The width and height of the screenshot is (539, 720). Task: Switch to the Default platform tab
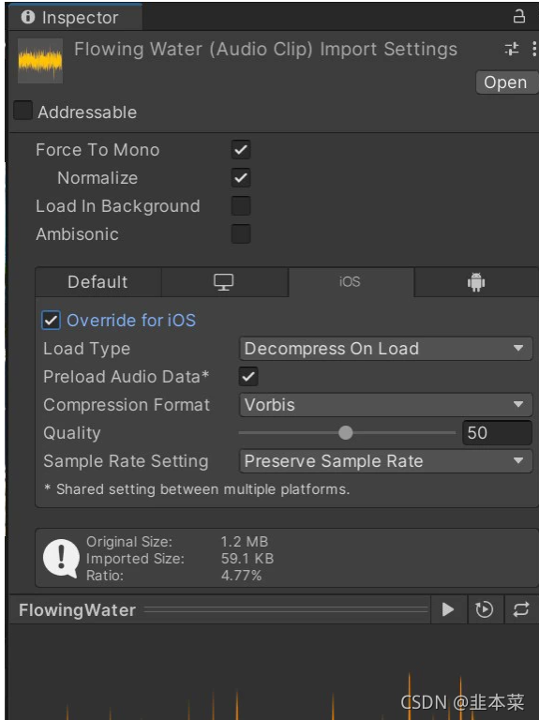pos(98,282)
